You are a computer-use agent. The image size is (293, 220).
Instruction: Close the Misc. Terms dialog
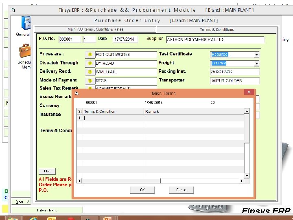click(x=249, y=92)
